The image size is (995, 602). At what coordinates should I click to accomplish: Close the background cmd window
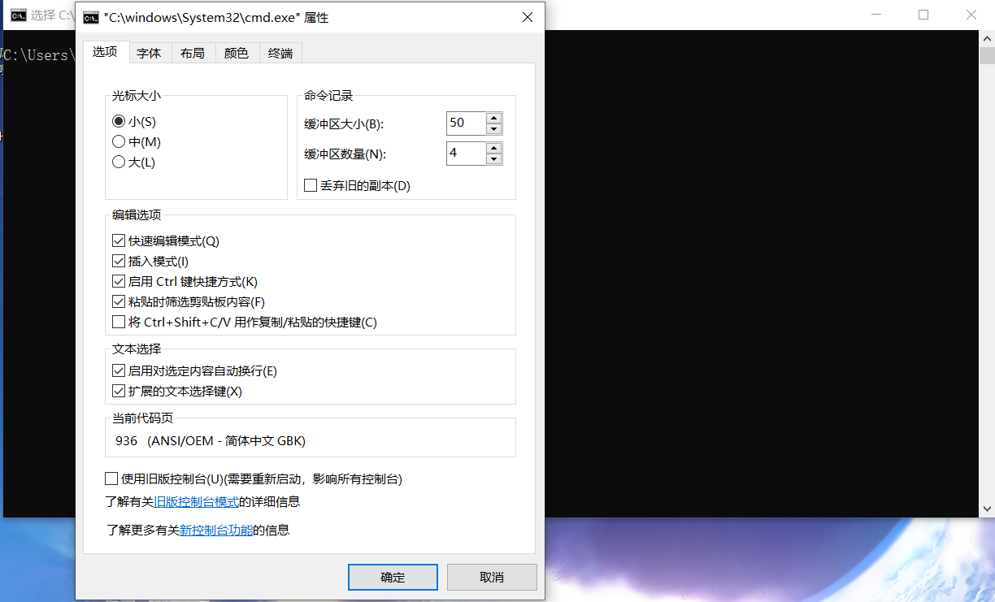(971, 15)
